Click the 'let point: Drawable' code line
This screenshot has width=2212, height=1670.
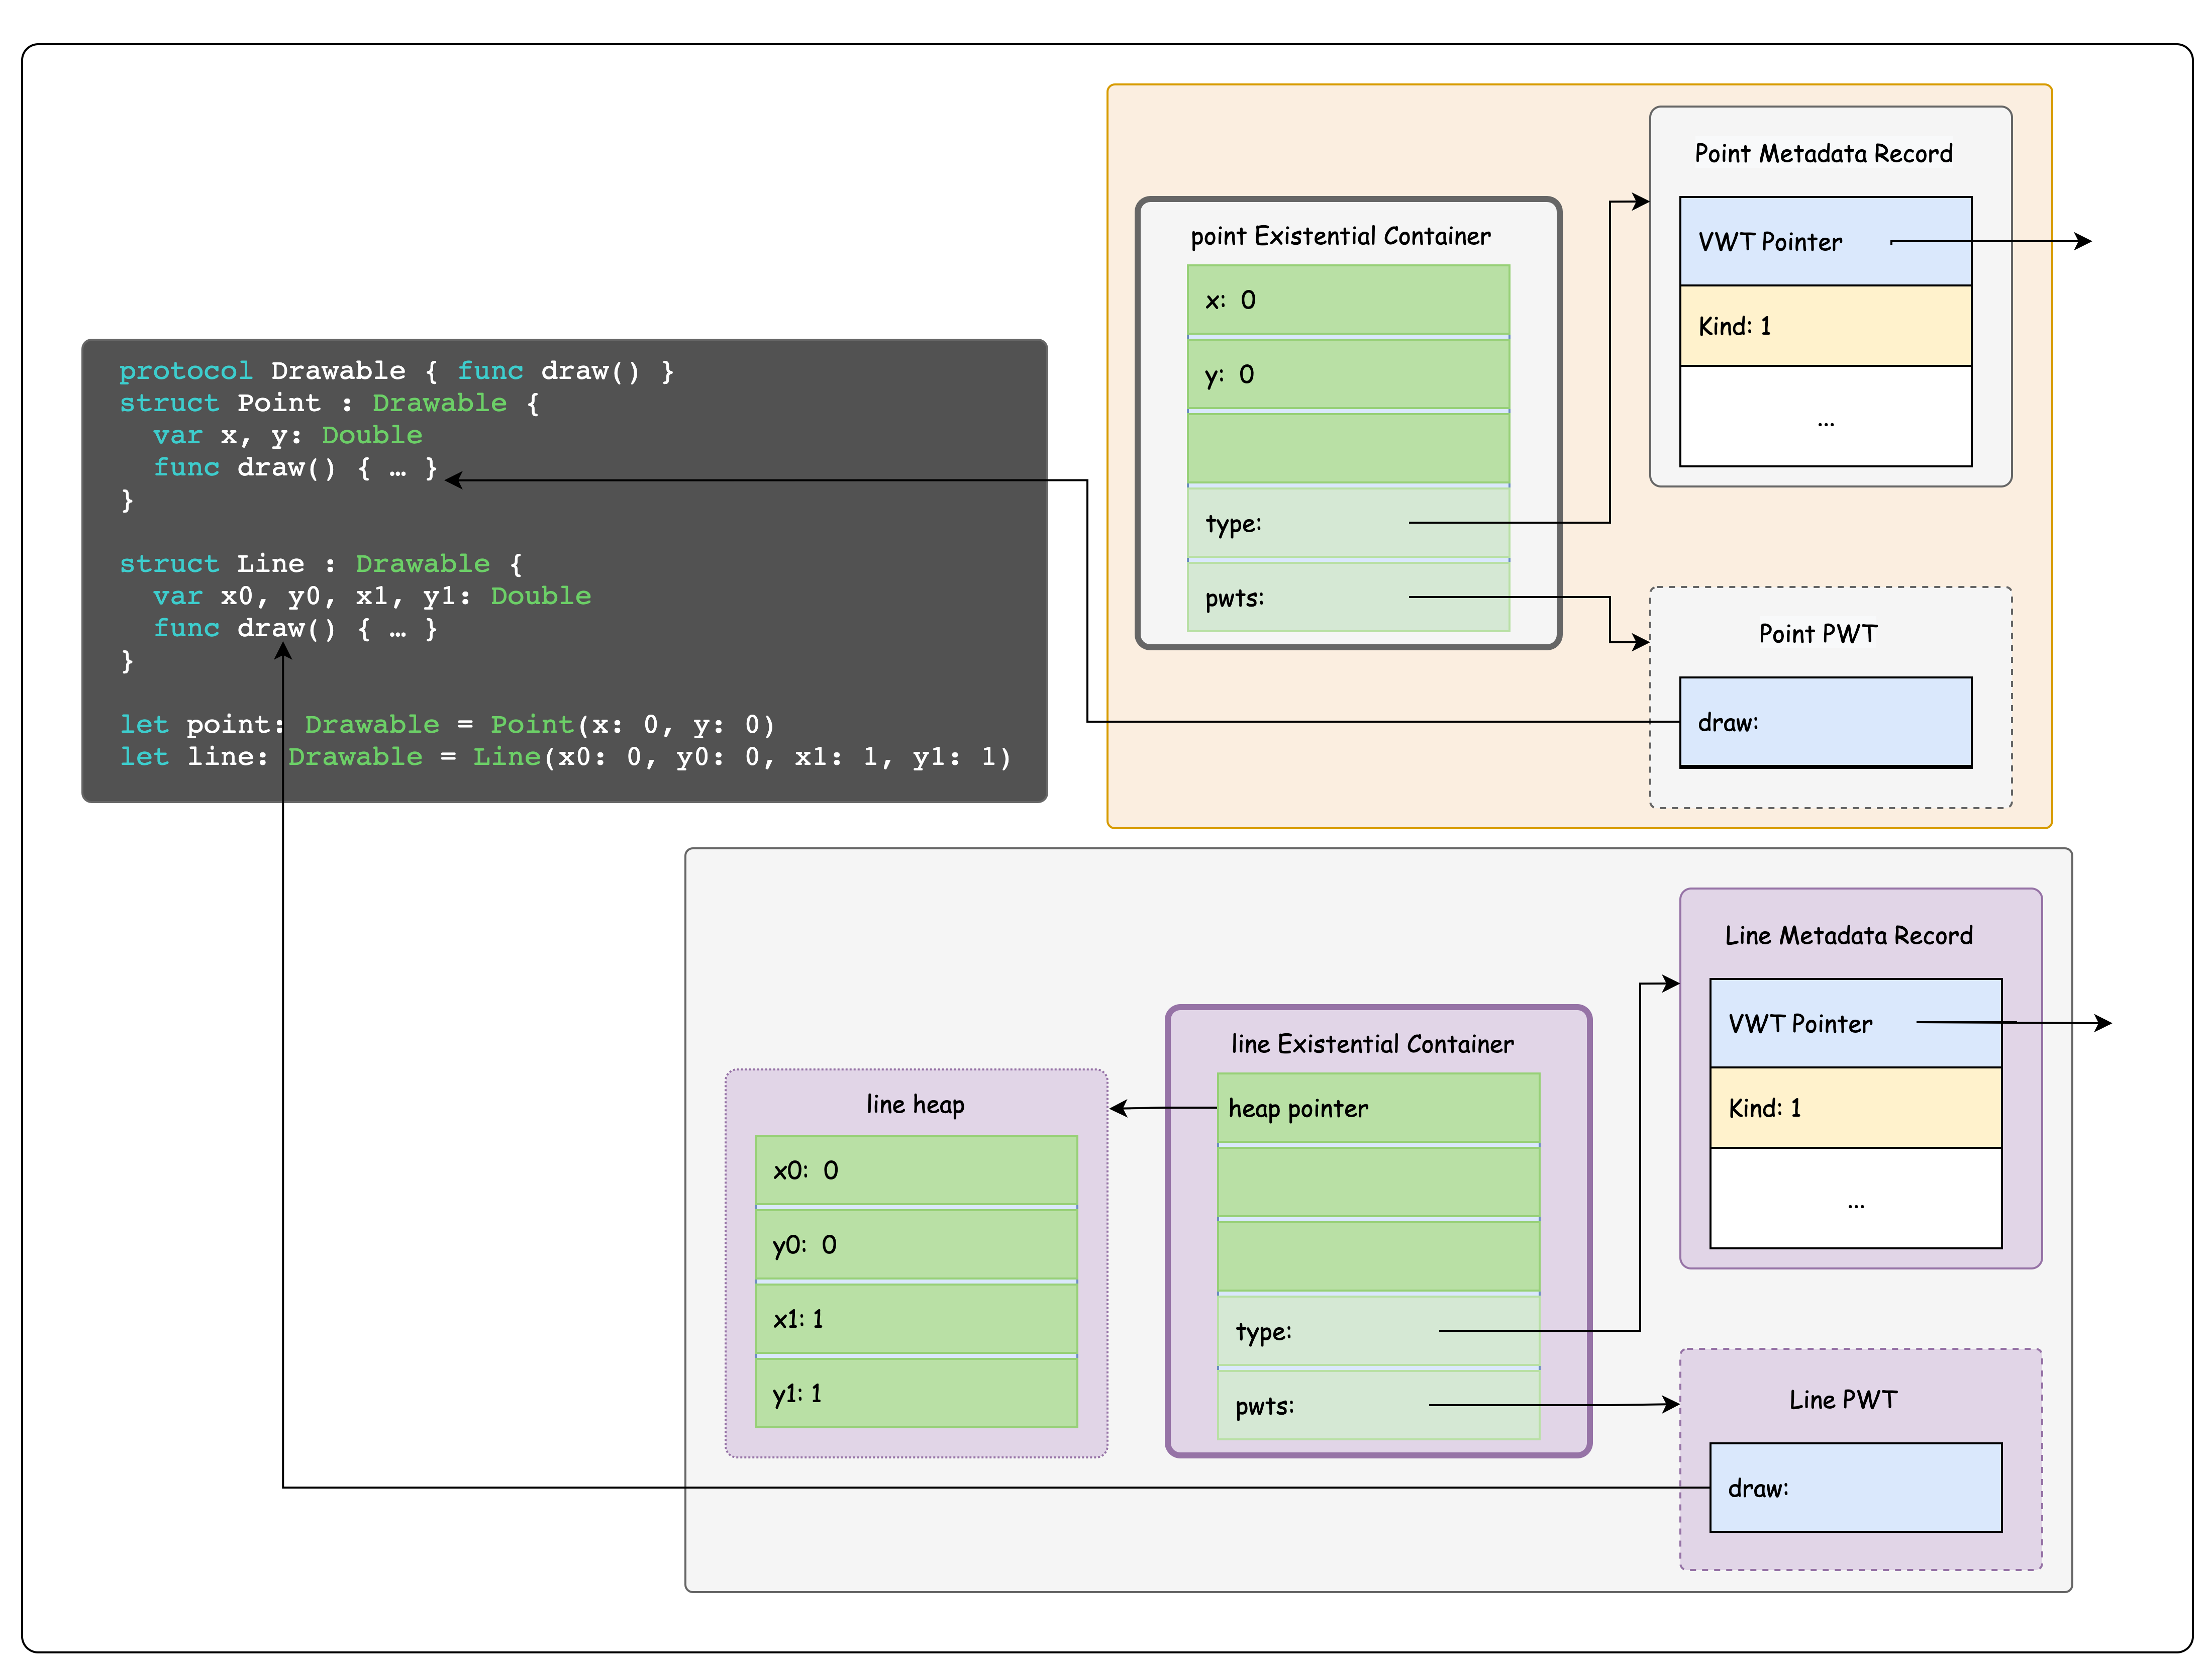[x=446, y=724]
